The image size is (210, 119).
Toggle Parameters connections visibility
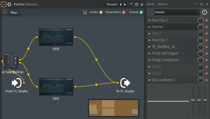[124, 12]
